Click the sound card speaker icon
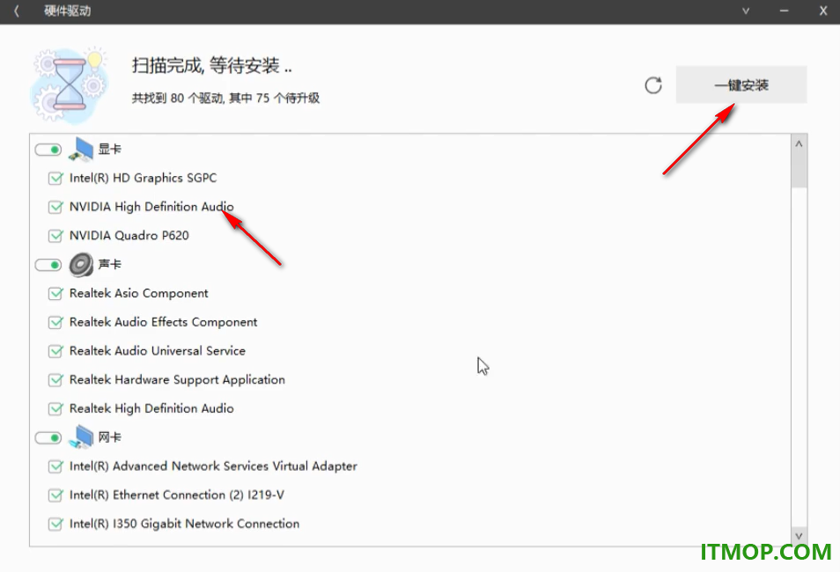 tap(81, 265)
